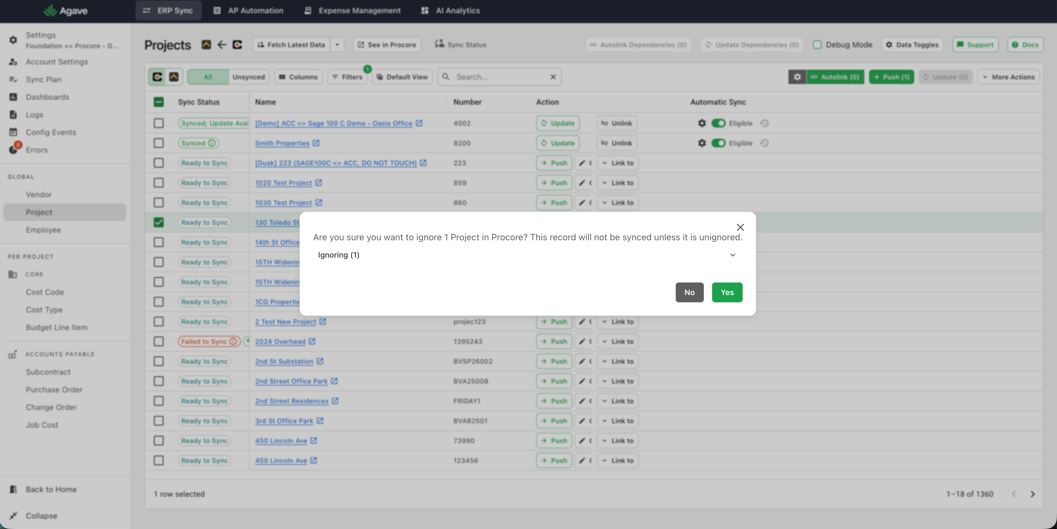Click info icon on Failed to Sync status
This screenshot has height=529, width=1057.
233,341
